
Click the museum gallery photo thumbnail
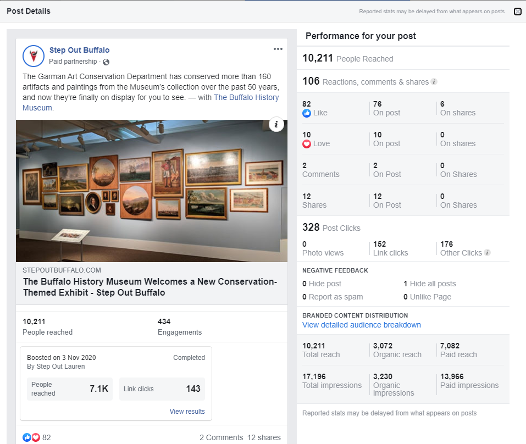click(x=152, y=191)
